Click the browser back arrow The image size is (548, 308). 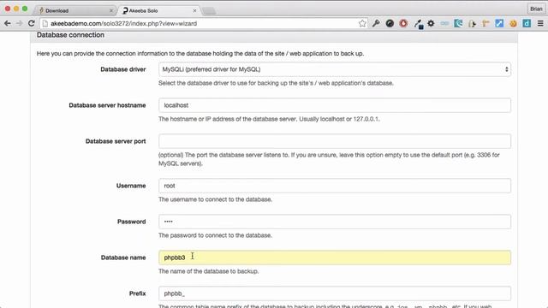(x=8, y=23)
